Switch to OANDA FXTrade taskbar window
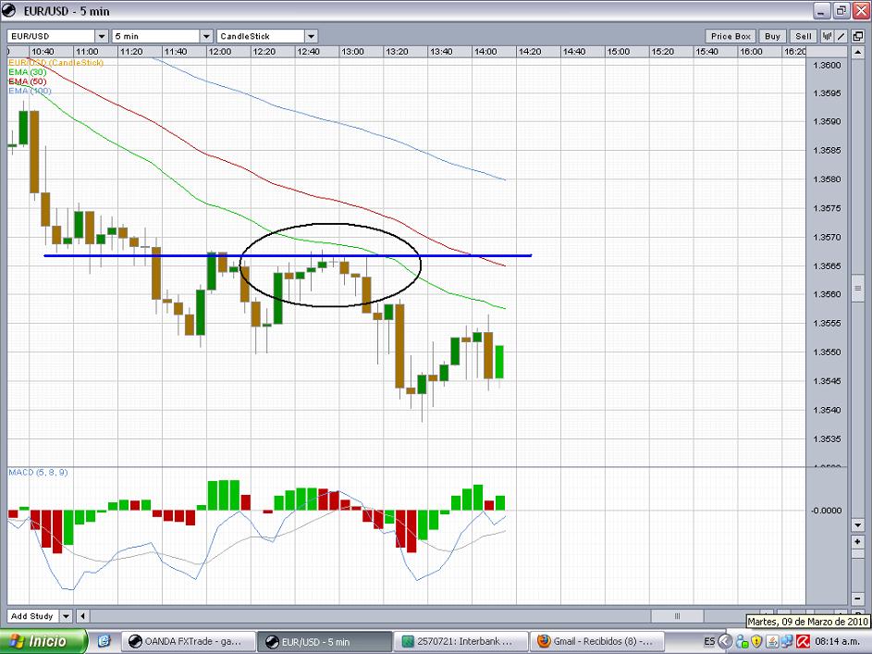This screenshot has height=654, width=872. 188,640
